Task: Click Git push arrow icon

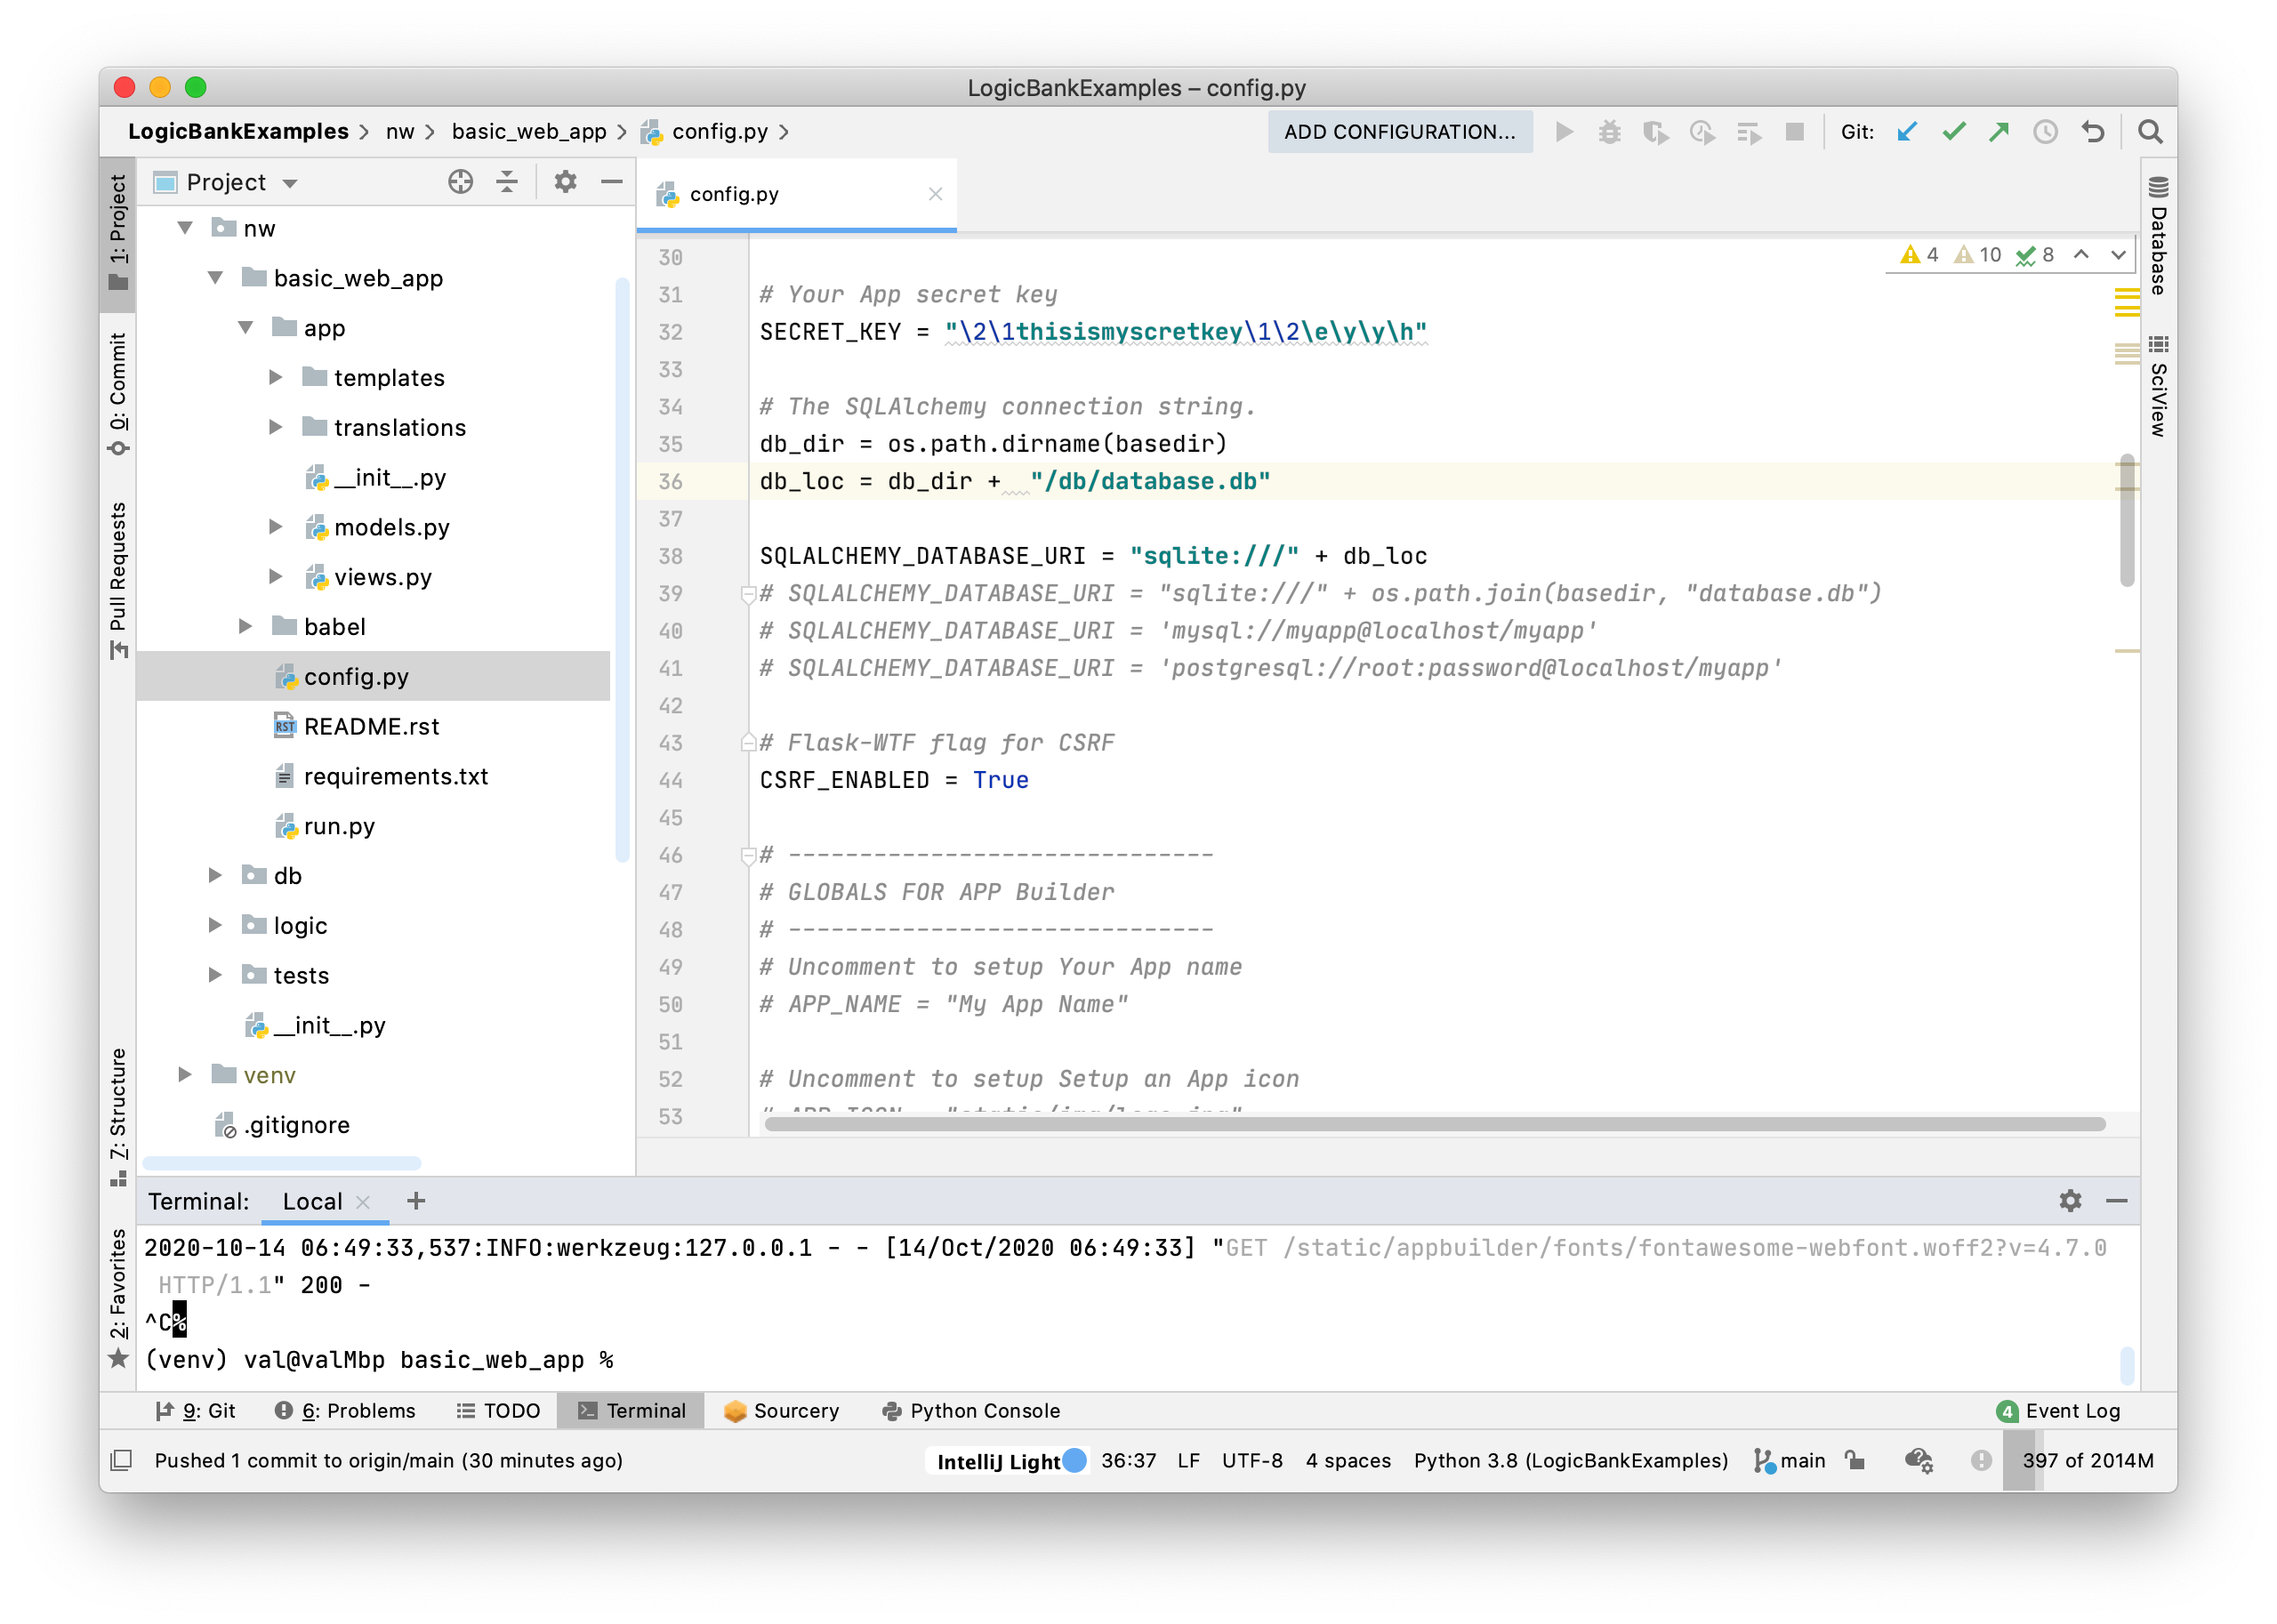Action: coord(1999,132)
